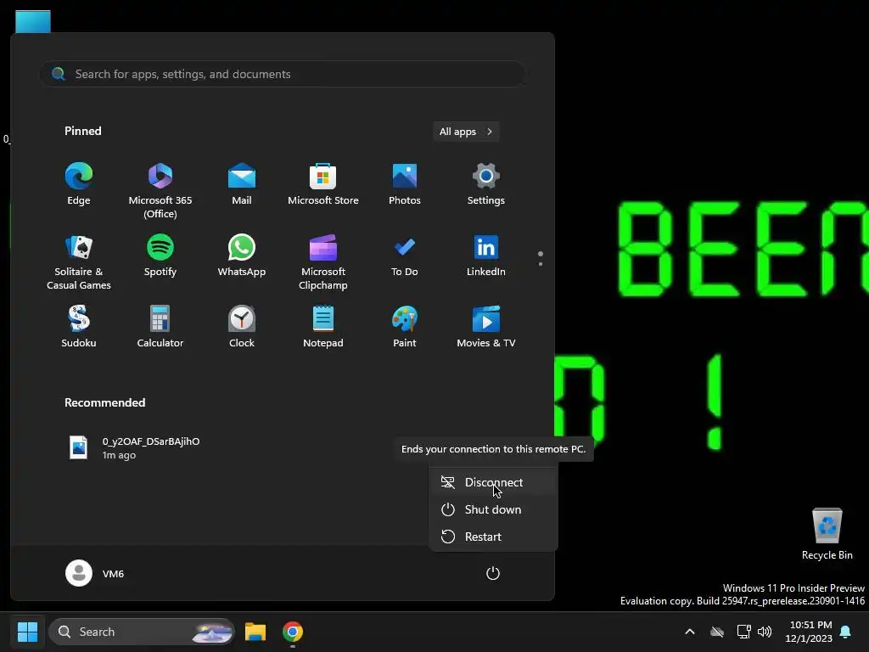Viewport: 869px width, 652px height.
Task: Click the power button in Start menu
Action: (x=493, y=573)
